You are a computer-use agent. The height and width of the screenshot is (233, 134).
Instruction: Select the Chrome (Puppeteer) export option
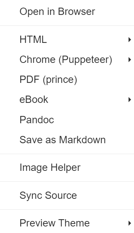pos(67,60)
